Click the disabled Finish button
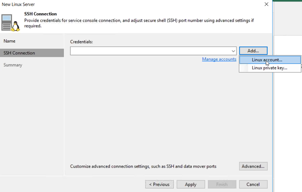Screen dimensions: 302x192 pos(222,185)
